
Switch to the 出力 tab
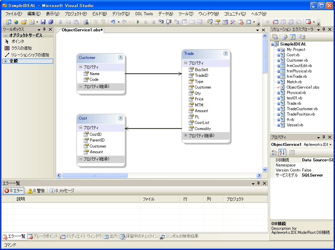pos(111,237)
